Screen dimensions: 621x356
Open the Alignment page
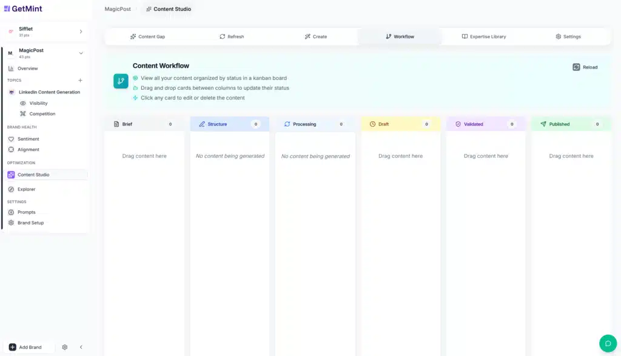point(29,150)
